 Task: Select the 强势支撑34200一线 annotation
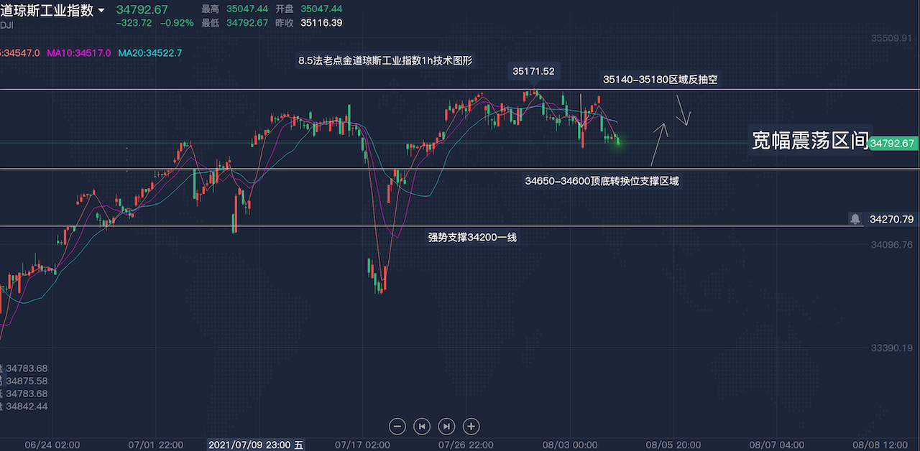pyautogui.click(x=472, y=237)
